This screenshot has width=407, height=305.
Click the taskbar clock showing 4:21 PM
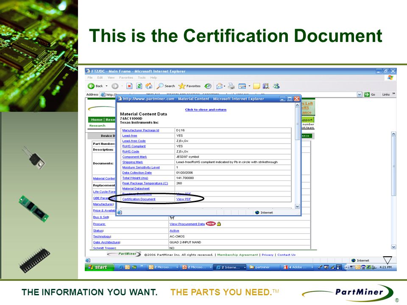point(385,267)
